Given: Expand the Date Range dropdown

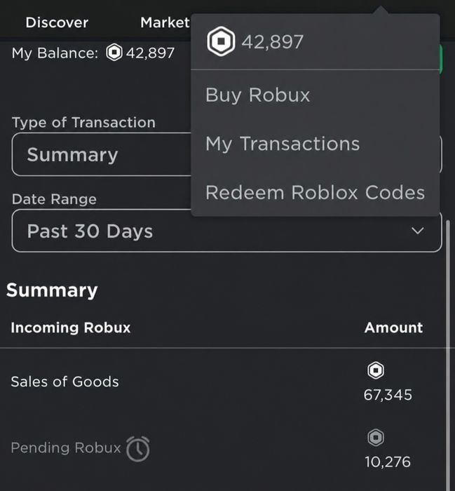Looking at the screenshot, I should click(x=226, y=231).
